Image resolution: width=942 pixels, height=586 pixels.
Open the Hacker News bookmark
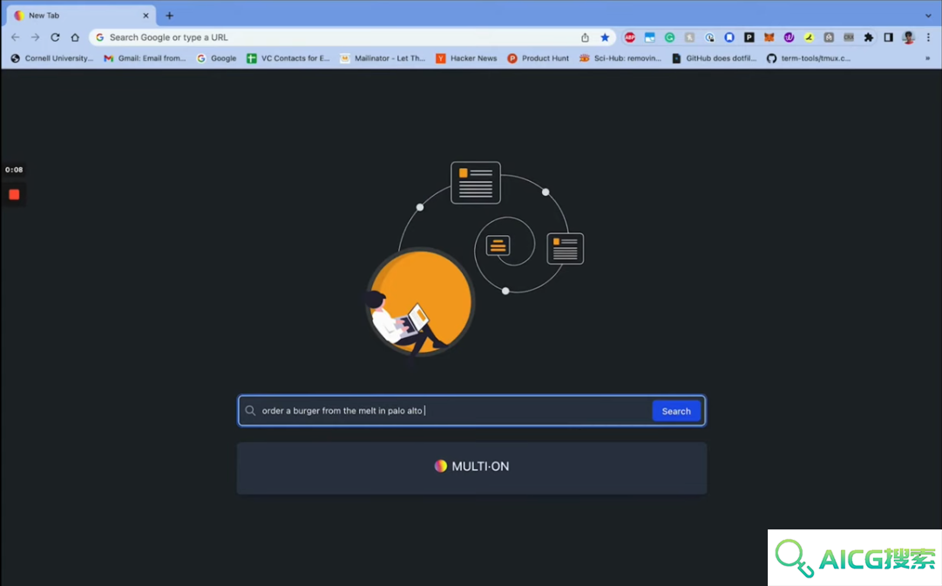[x=466, y=58]
